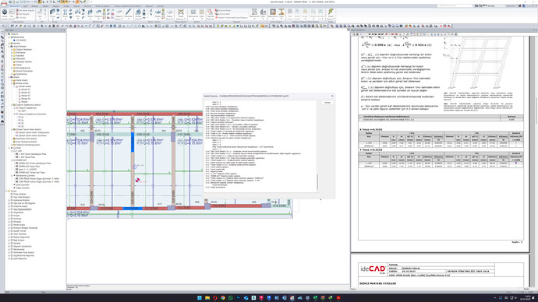Open Analiz Ayarları in the ribbon
538x302 pixels.
coord(5,14)
